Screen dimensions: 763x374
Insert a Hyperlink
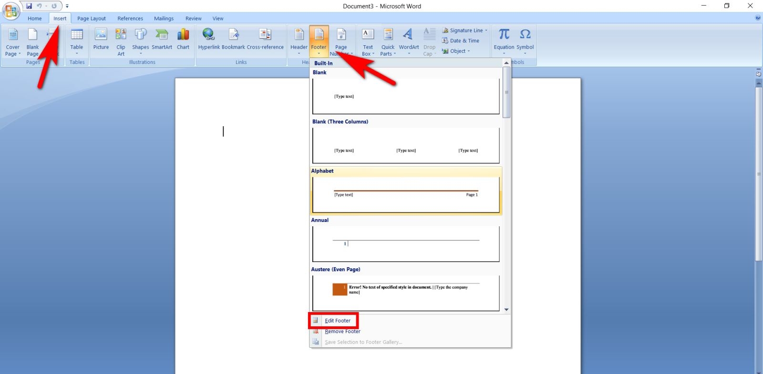(x=209, y=39)
